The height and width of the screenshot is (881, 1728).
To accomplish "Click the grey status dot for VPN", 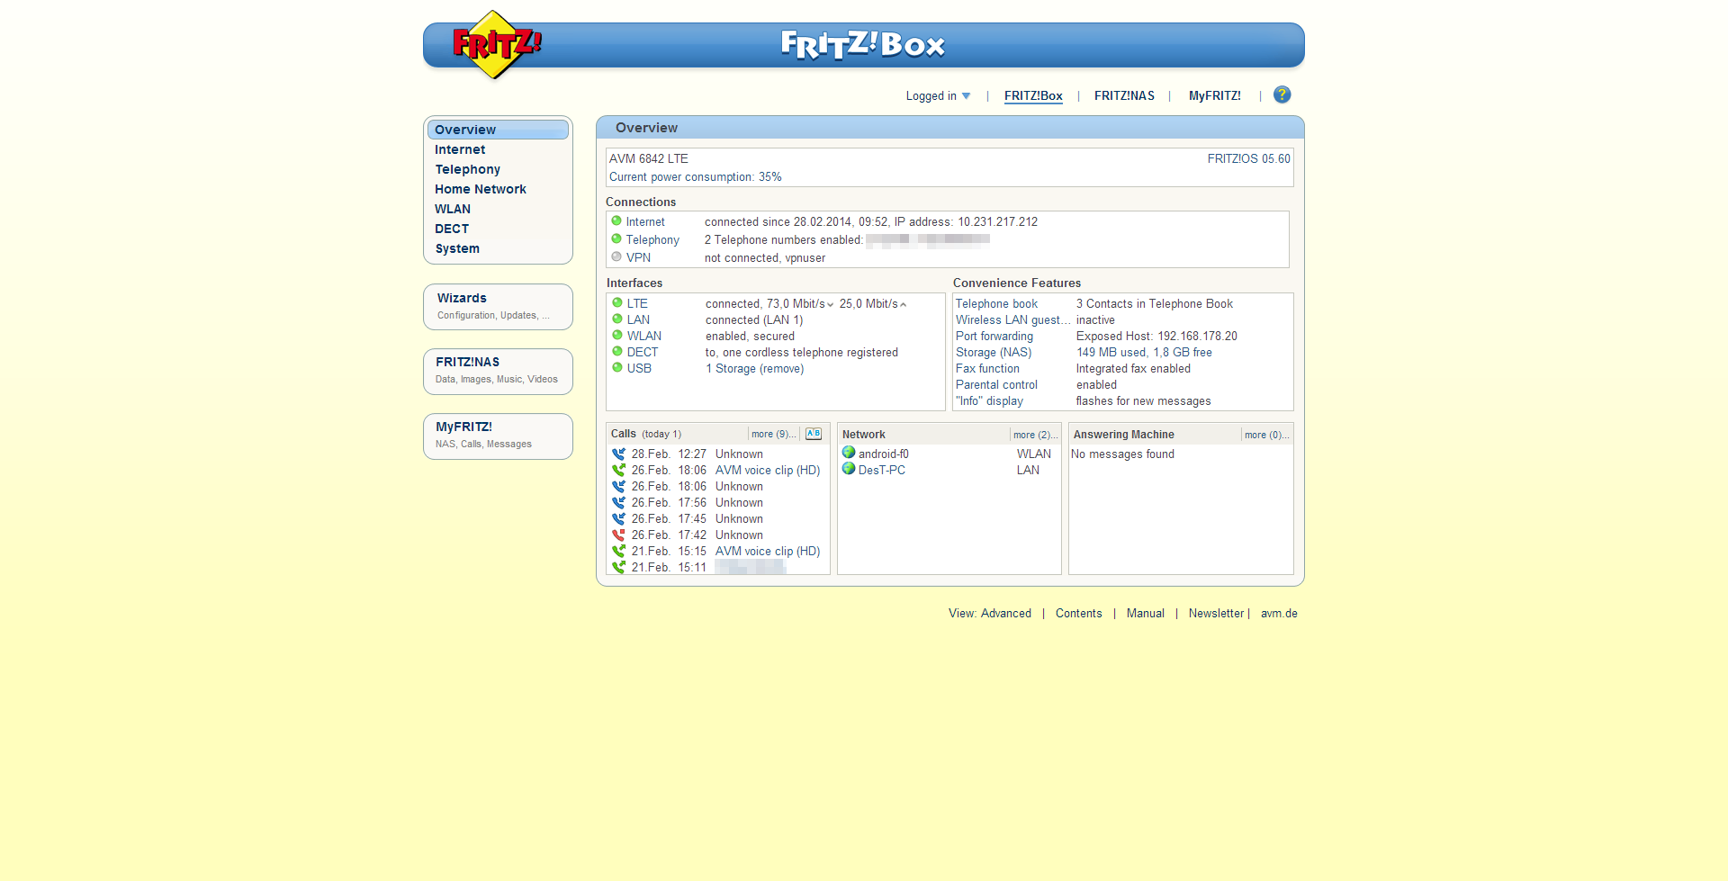I will point(616,256).
